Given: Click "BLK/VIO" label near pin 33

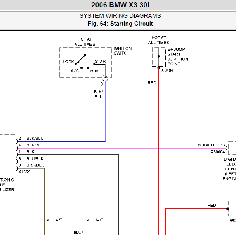Looking at the screenshot, I should click(206, 145).
